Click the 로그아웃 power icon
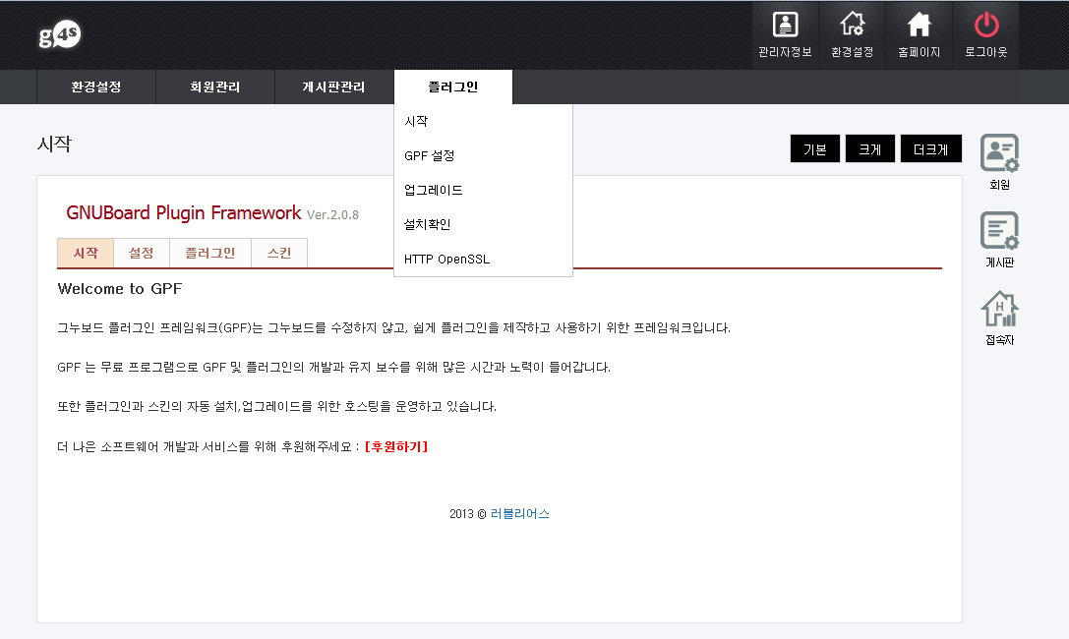Viewport: 1069px width, 639px height. click(985, 33)
